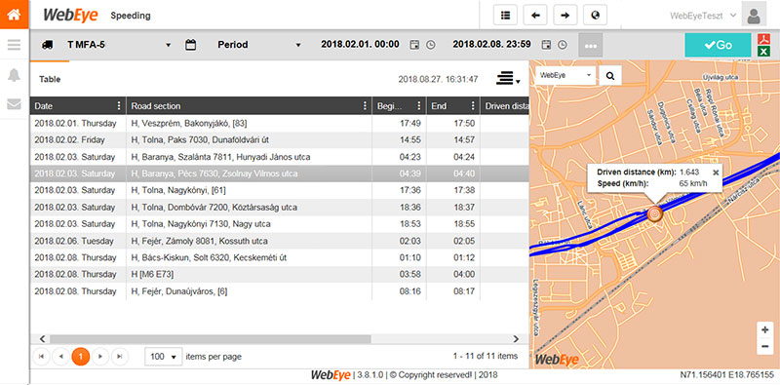Click the globe icon in top toolbar
Image resolution: width=780 pixels, height=385 pixels.
tap(595, 16)
